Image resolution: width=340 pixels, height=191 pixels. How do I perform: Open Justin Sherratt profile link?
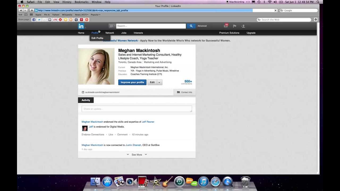pos(133,145)
